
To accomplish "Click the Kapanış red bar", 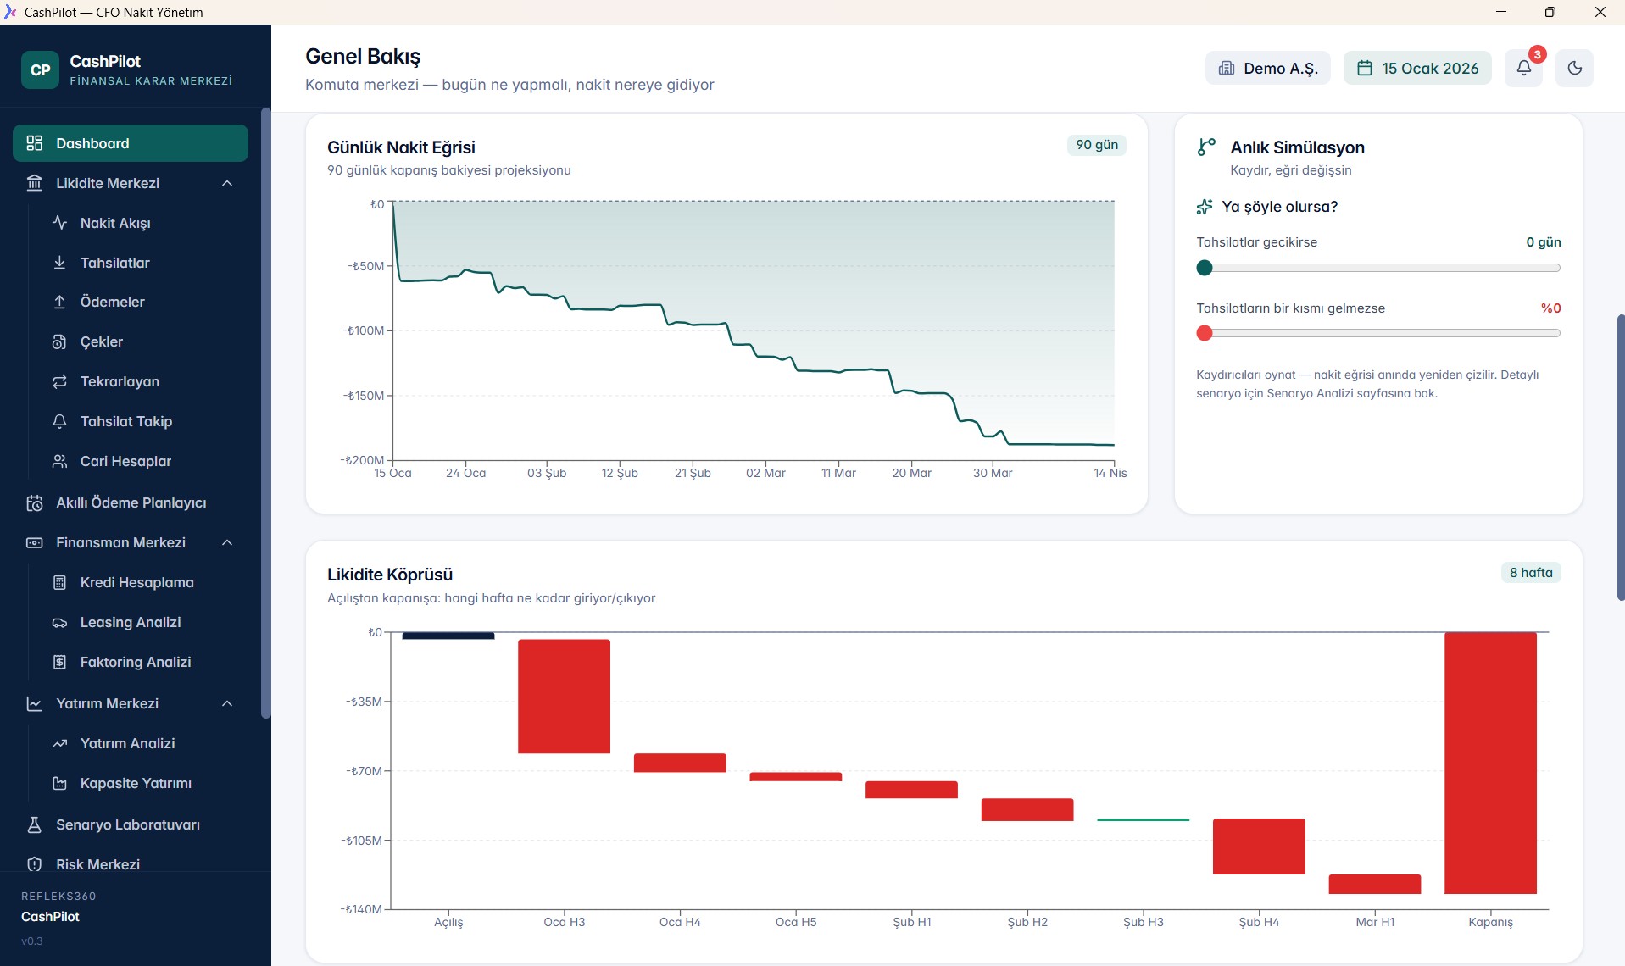I will pos(1490,763).
